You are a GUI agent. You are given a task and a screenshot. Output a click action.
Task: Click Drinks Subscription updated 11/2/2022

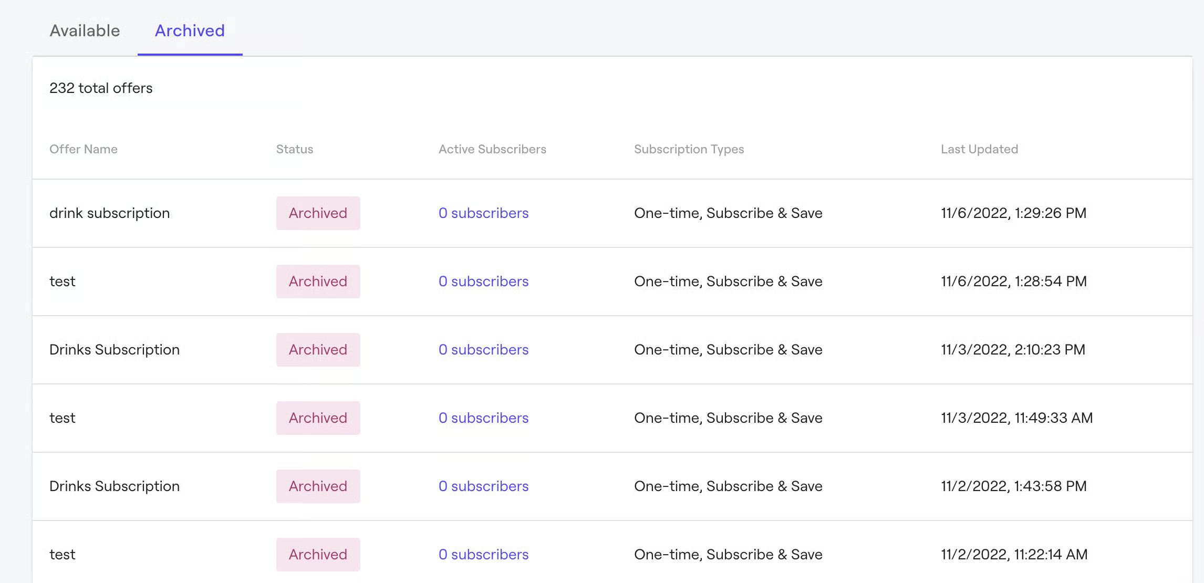tap(115, 486)
